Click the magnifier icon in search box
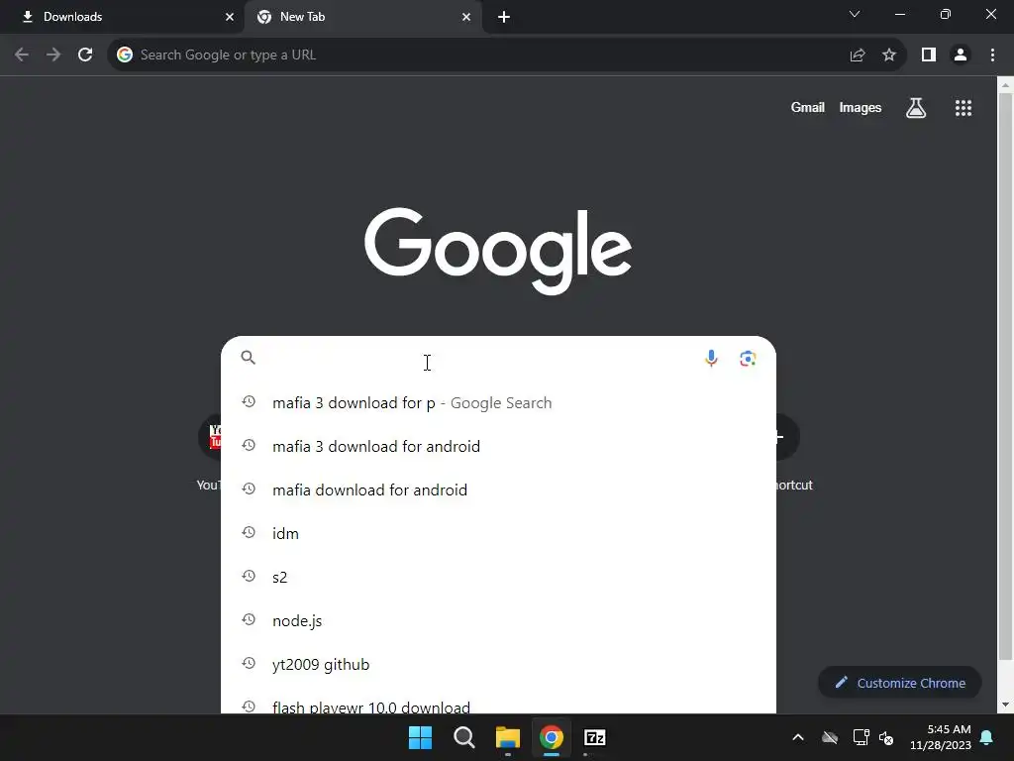Image resolution: width=1014 pixels, height=761 pixels. click(249, 357)
